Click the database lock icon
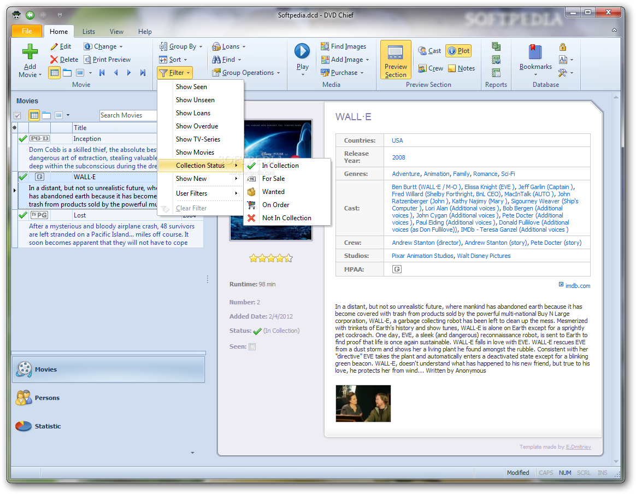This screenshot has height=494, width=636. 563,46
